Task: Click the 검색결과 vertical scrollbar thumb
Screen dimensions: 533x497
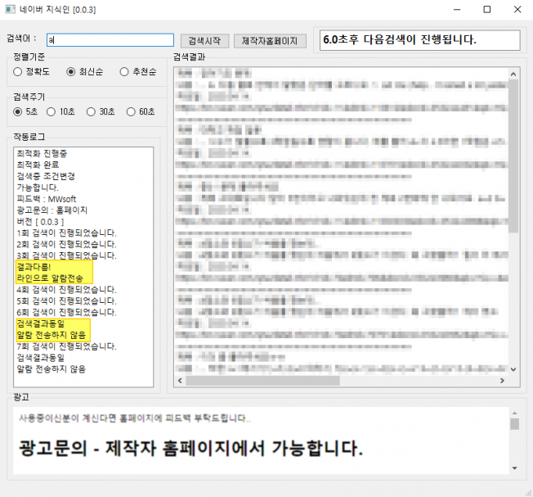Action: [x=513, y=156]
